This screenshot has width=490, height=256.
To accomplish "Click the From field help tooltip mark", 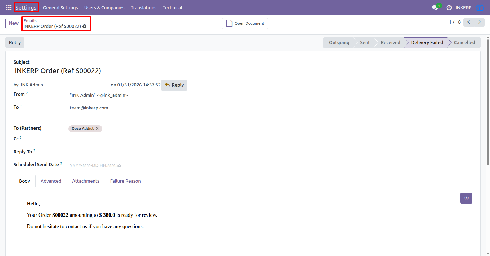I will pos(27,93).
